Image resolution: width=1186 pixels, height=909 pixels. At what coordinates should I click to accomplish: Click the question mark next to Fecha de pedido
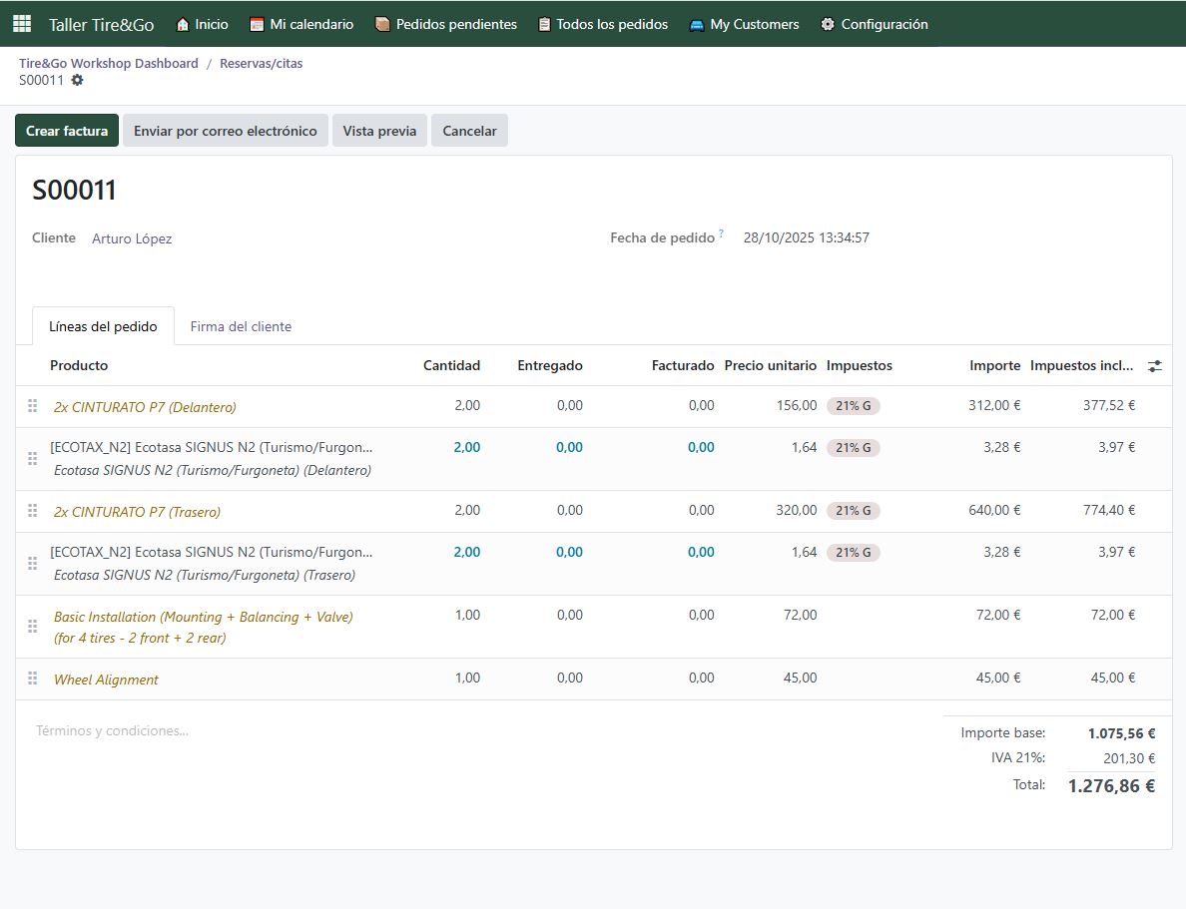(x=721, y=234)
